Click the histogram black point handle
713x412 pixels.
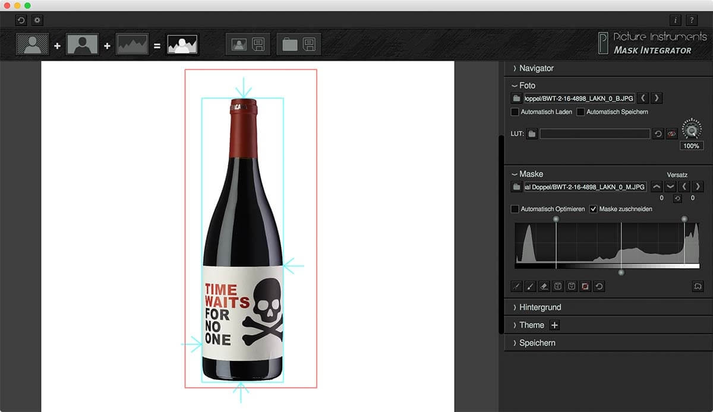[x=556, y=219]
